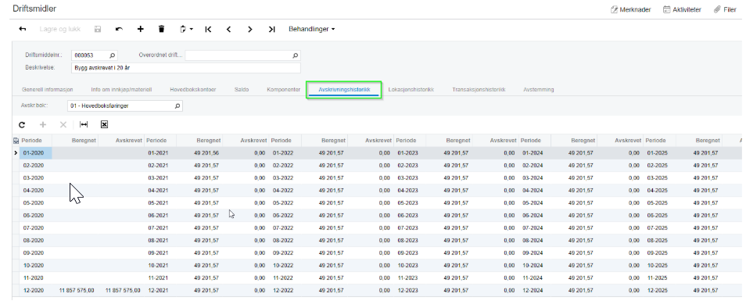This screenshot has width=746, height=304.
Task: Refresh the depreciation grid
Action: point(22,124)
